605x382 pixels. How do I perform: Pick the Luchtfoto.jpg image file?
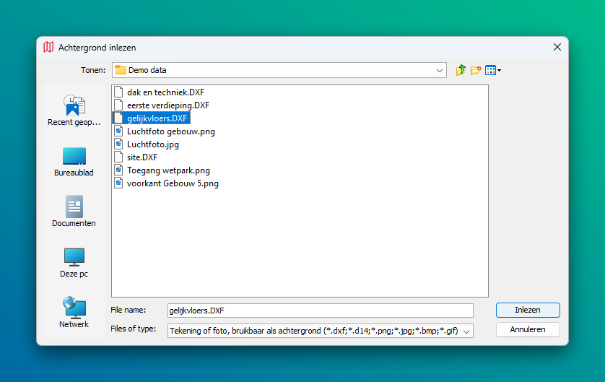pyautogui.click(x=152, y=144)
